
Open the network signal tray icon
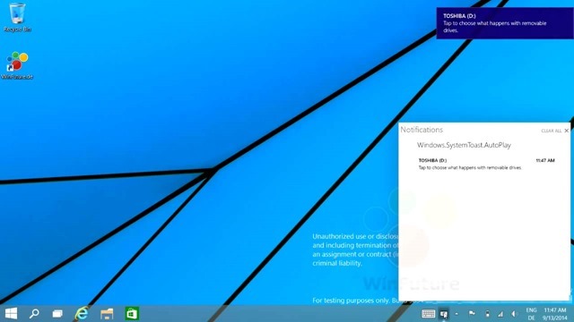click(x=500, y=314)
